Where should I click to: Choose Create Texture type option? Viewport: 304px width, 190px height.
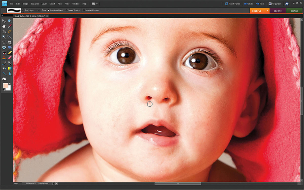point(73,10)
